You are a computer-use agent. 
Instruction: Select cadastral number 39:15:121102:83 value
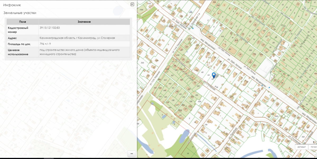click(x=50, y=28)
